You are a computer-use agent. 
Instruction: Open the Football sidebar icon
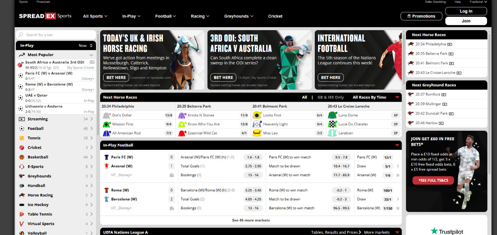pyautogui.click(x=22, y=129)
